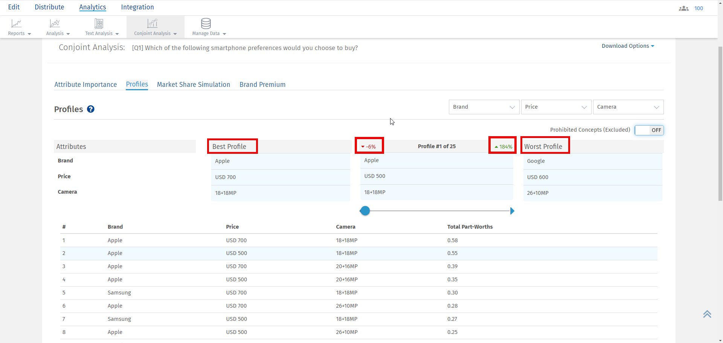Image resolution: width=723 pixels, height=343 pixels.
Task: Switch to Attribute Importance tab
Action: click(85, 85)
